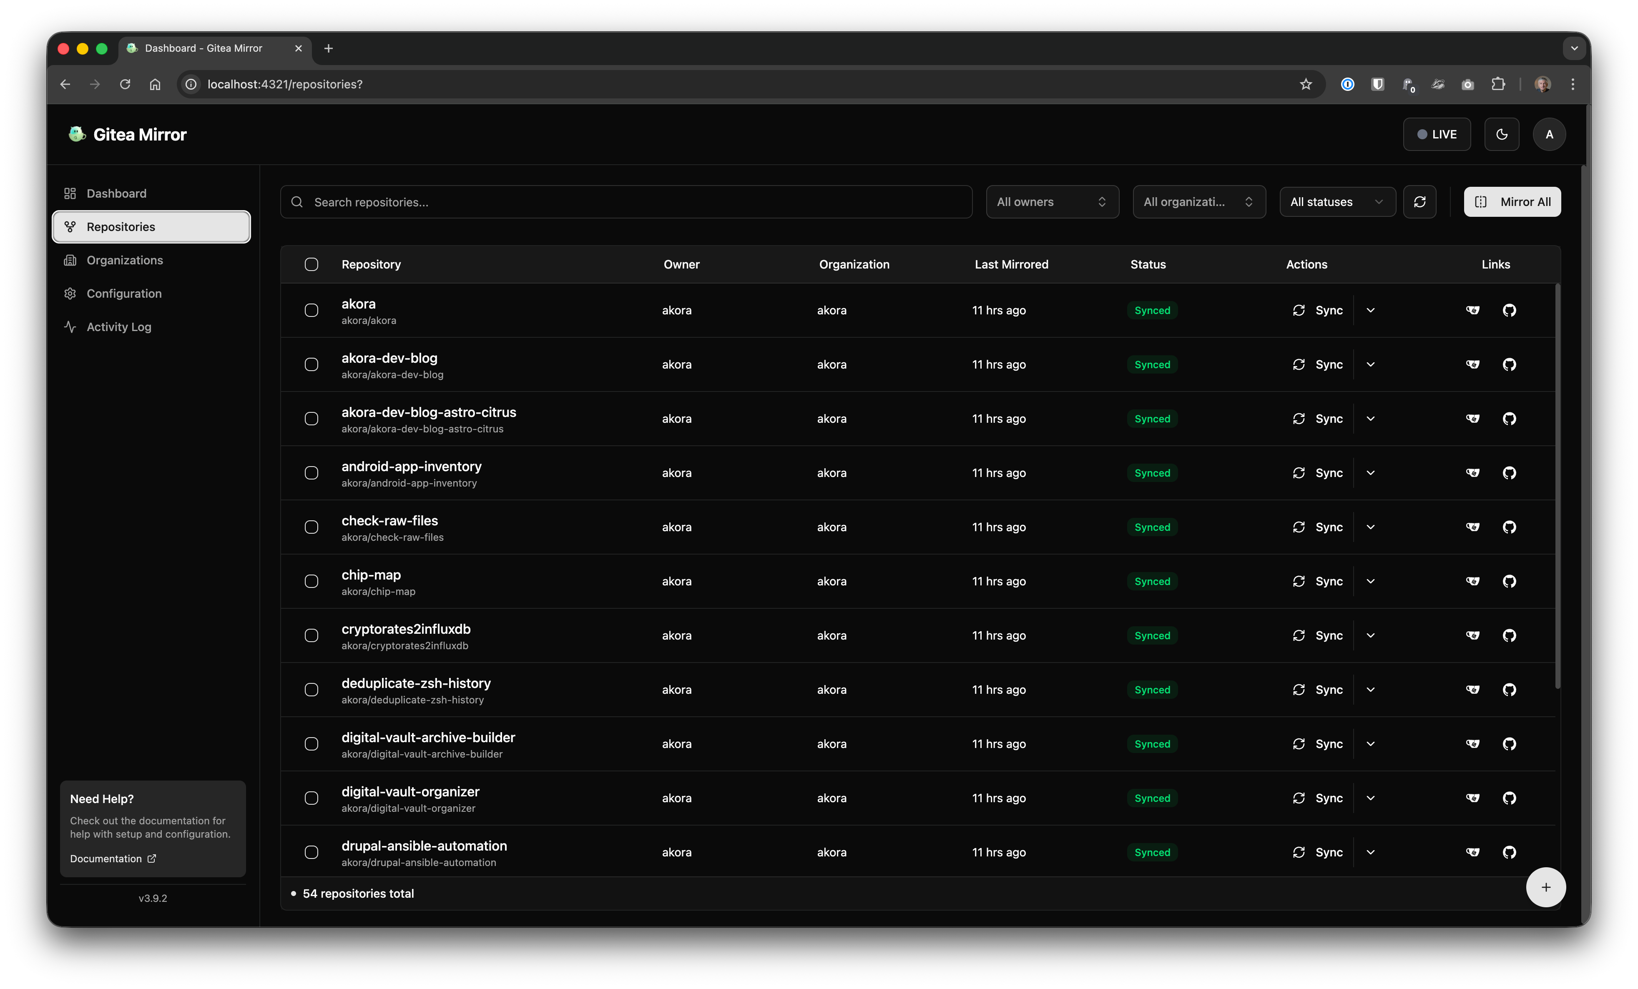Viewport: 1638px width, 989px height.
Task: Go to Organizations in the sidebar
Action: [x=124, y=260]
